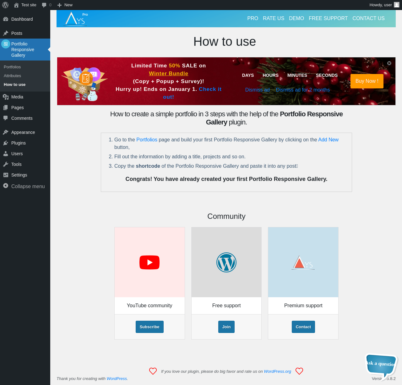Click the AYS logo in Premium support card

pyautogui.click(x=303, y=263)
